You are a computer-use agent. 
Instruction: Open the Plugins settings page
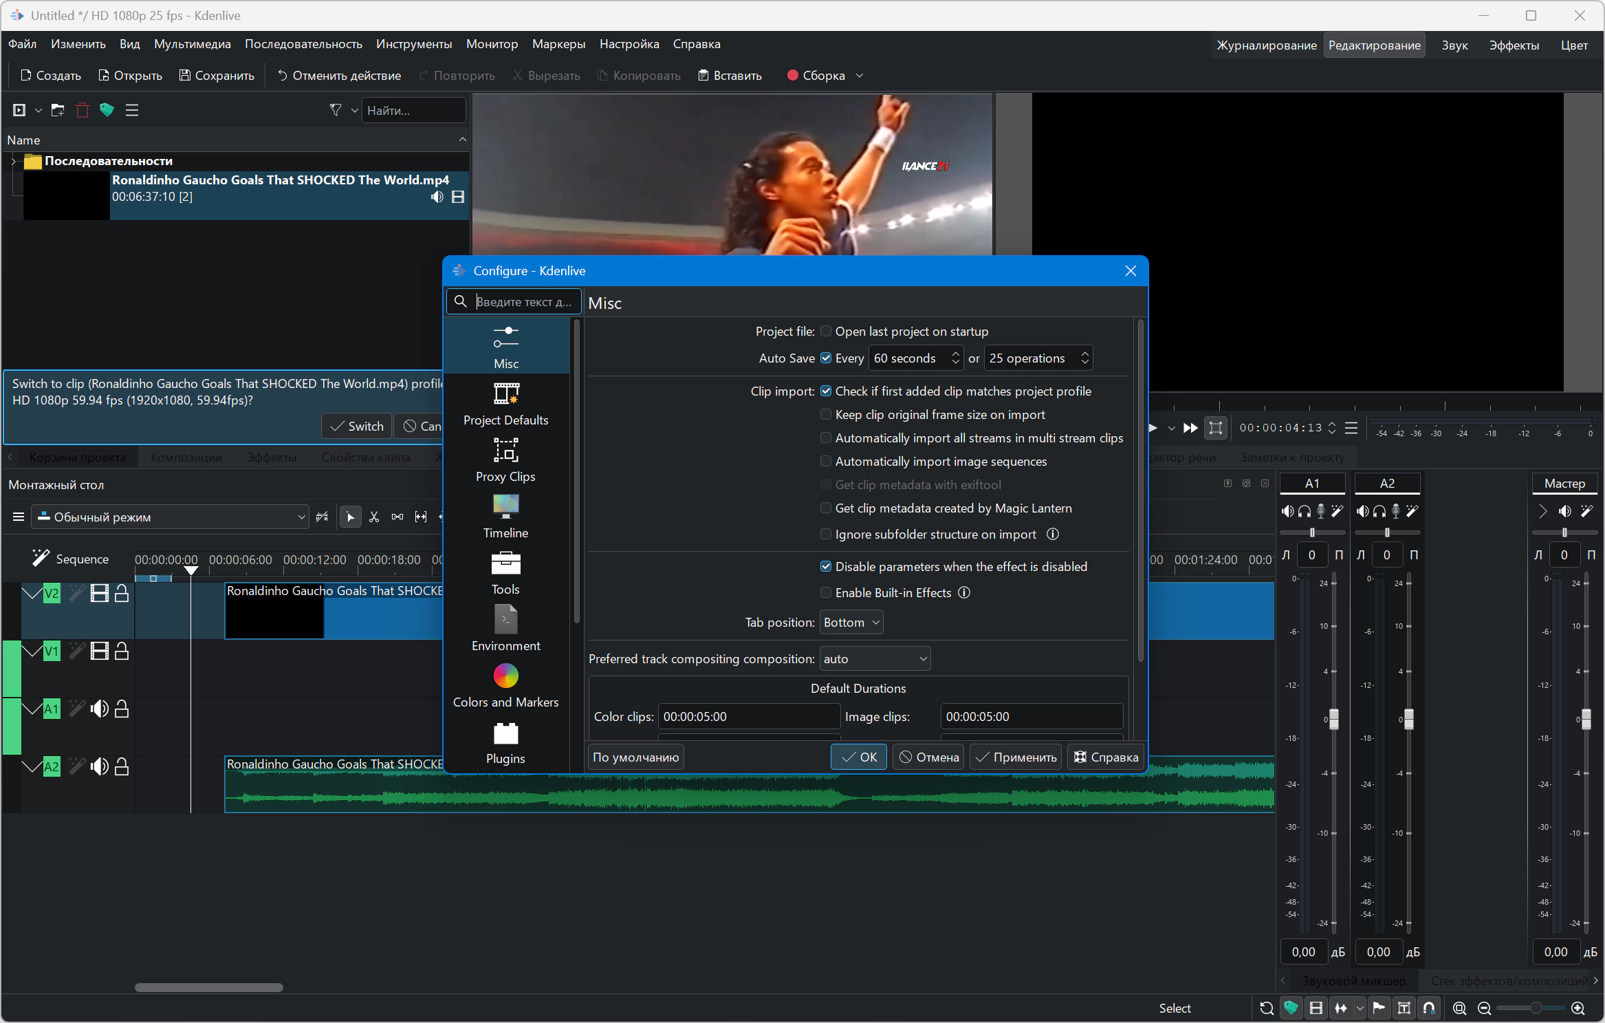point(506,742)
